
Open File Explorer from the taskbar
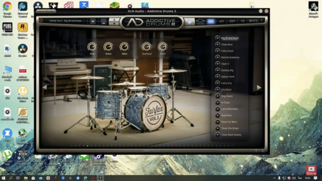coord(25,178)
